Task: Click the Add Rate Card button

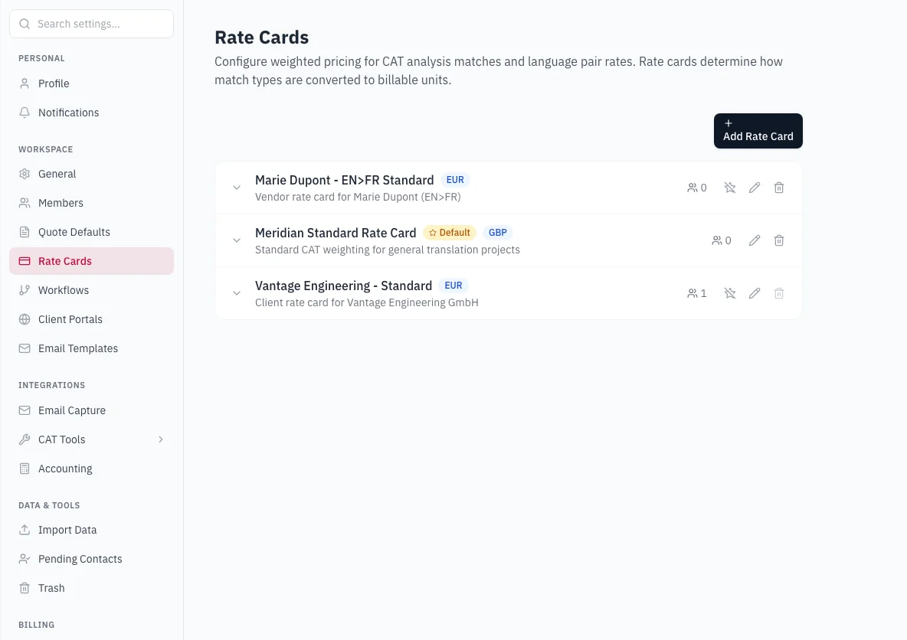Action: click(x=758, y=131)
